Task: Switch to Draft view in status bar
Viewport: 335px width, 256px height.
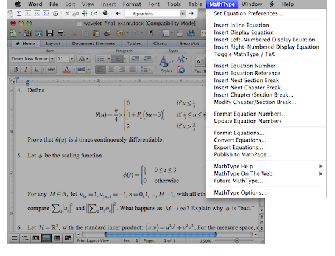Action: coord(15,238)
